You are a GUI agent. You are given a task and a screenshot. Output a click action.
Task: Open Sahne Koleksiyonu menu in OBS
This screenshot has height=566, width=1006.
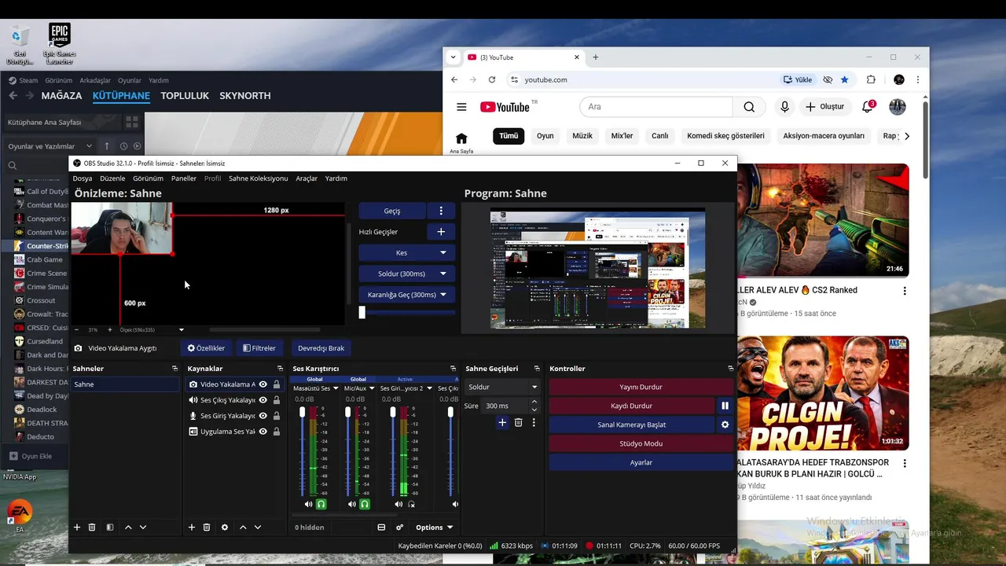(x=259, y=178)
